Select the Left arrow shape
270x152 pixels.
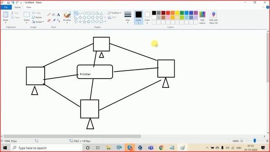97,17
